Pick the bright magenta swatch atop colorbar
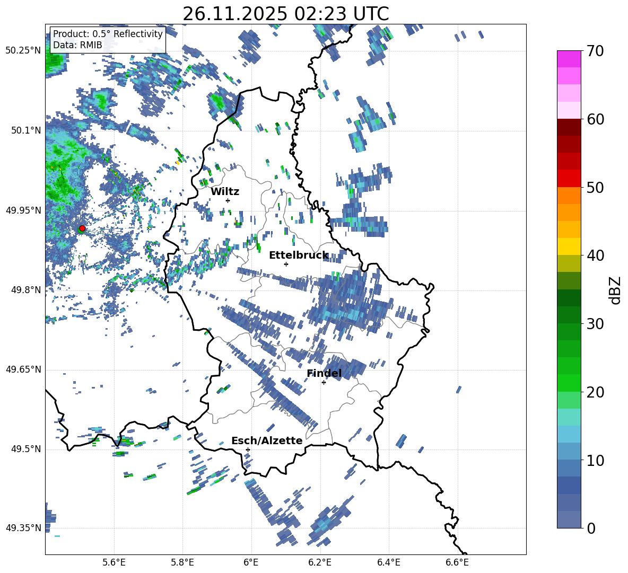Image resolution: width=628 pixels, height=573 pixels. click(x=569, y=59)
